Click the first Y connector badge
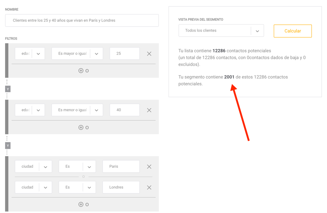This screenshot has width=327, height=213. pyautogui.click(x=8, y=89)
